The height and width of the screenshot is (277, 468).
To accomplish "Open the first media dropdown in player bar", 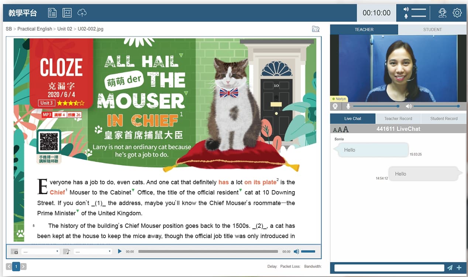I will tap(40, 252).
